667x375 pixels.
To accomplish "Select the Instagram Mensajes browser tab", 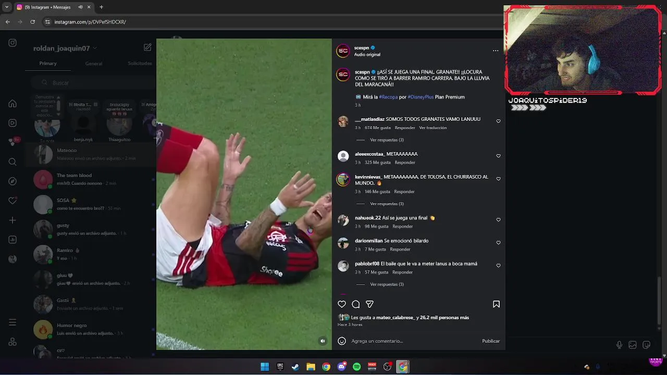I will point(54,7).
